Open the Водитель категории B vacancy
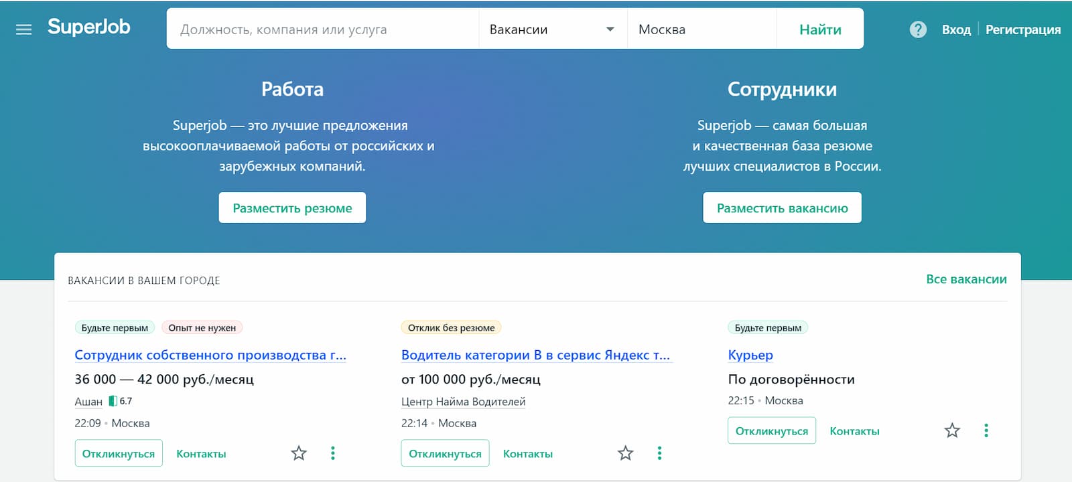The width and height of the screenshot is (1072, 482). (x=535, y=355)
